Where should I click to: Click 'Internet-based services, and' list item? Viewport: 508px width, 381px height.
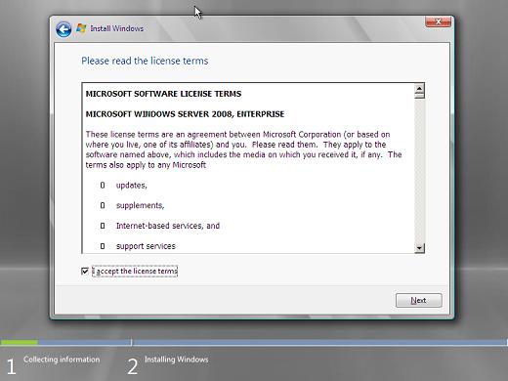pos(168,226)
